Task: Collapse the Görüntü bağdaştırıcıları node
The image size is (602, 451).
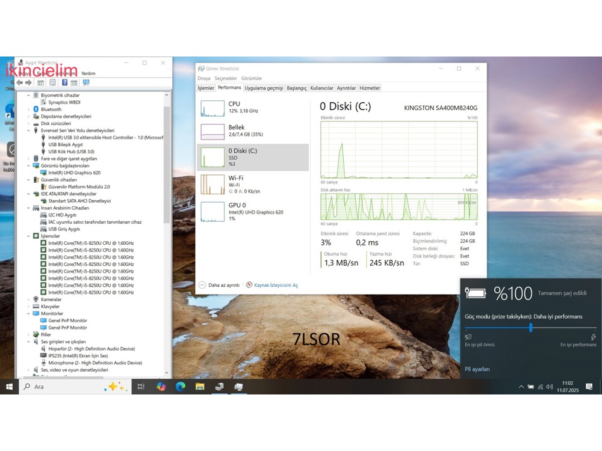Action: click(x=28, y=166)
